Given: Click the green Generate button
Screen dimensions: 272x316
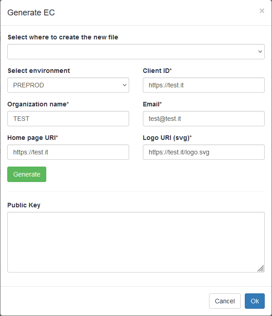Looking at the screenshot, I should [27, 174].
